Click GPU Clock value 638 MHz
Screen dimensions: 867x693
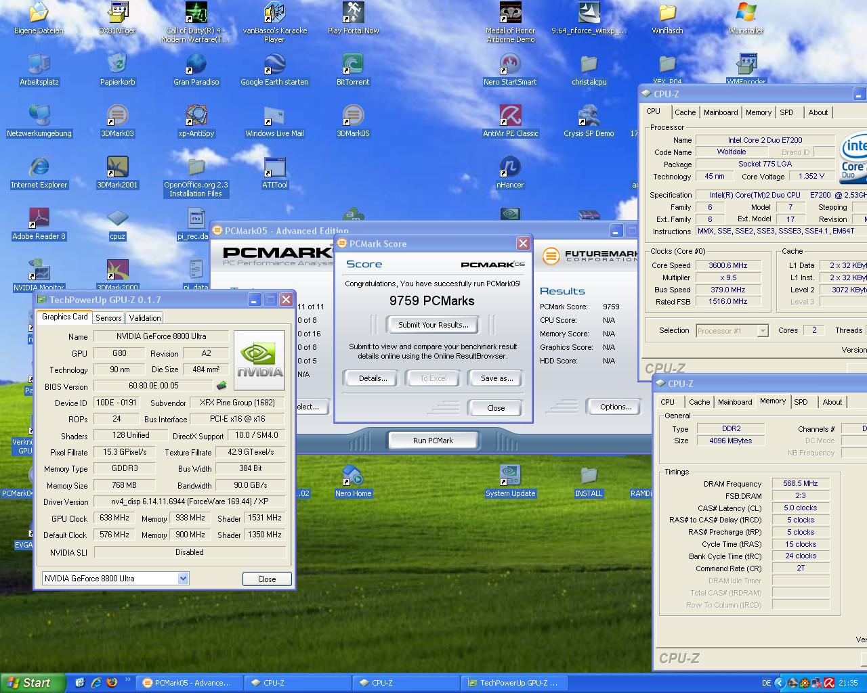pyautogui.click(x=114, y=518)
